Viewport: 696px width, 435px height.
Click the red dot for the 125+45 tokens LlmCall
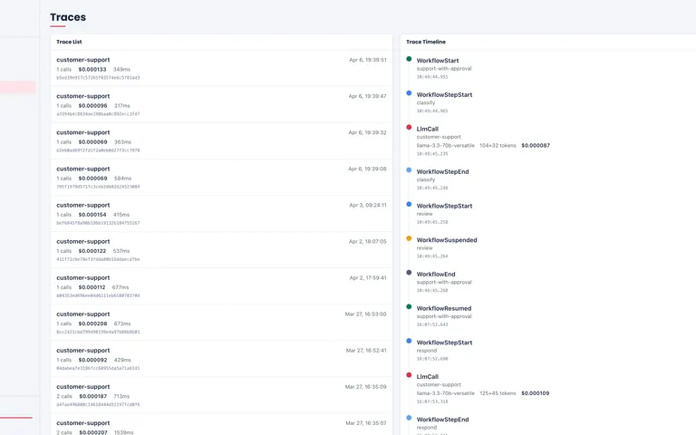click(x=409, y=375)
